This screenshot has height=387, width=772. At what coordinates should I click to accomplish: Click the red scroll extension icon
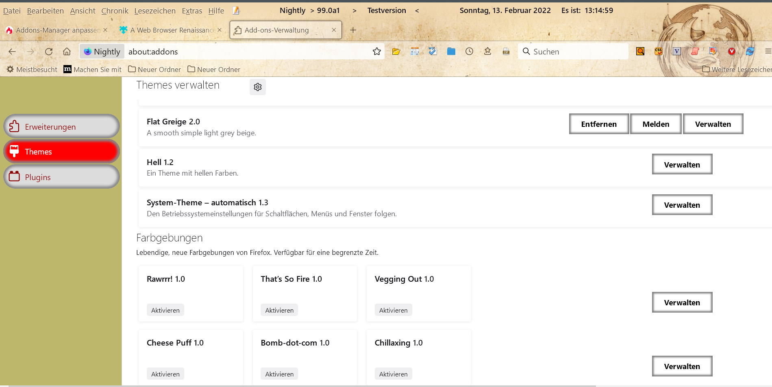(695, 51)
